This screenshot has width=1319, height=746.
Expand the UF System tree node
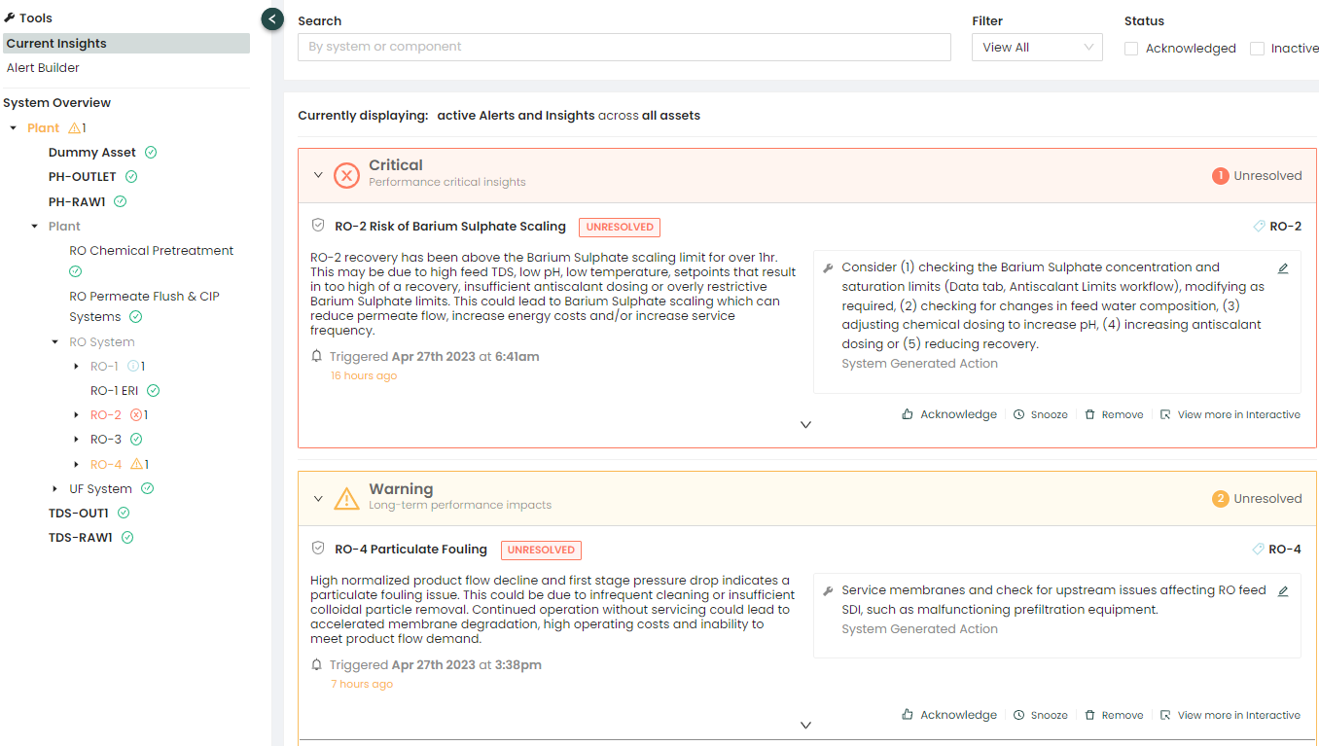point(55,489)
